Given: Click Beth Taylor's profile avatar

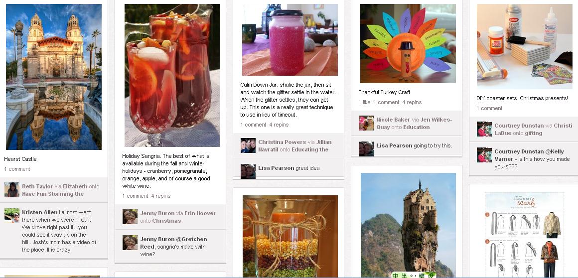Looking at the screenshot, I should (x=12, y=190).
